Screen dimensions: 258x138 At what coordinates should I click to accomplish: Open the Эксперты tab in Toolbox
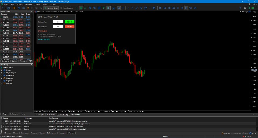[62, 133]
